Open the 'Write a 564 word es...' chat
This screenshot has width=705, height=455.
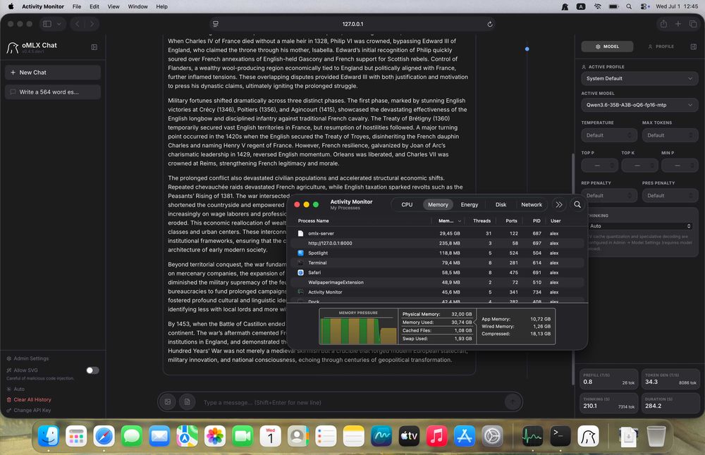(x=53, y=92)
